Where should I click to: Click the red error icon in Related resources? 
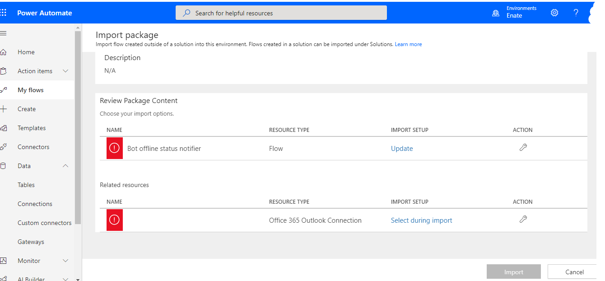[x=115, y=220]
